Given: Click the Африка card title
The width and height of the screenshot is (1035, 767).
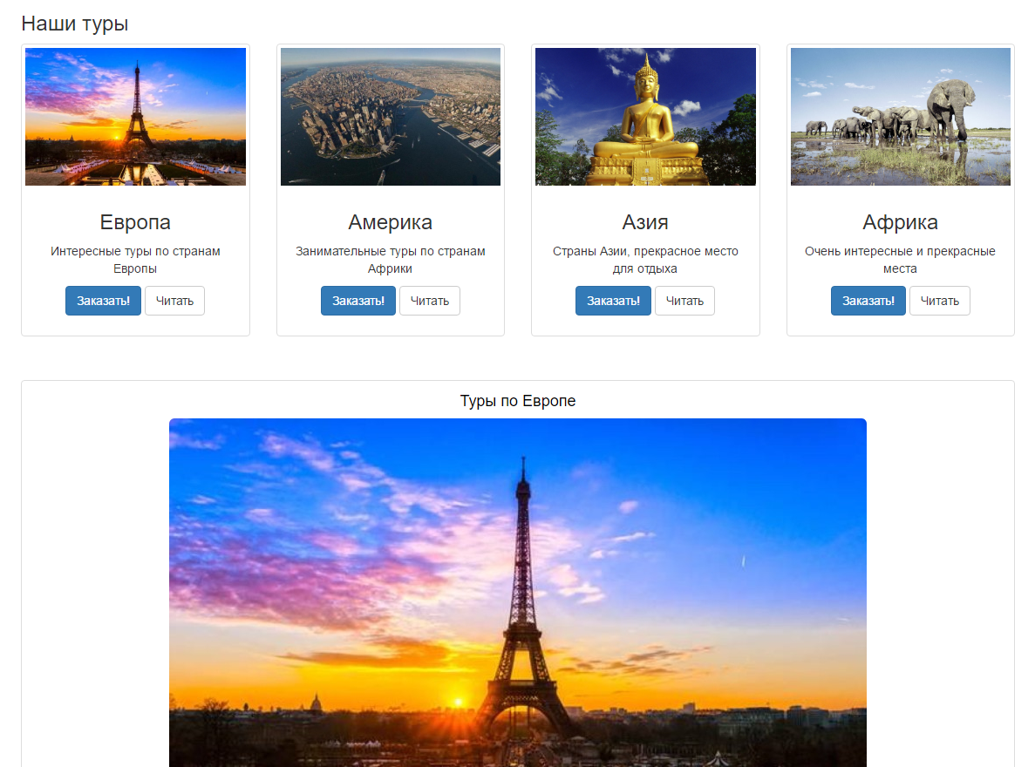Looking at the screenshot, I should [x=901, y=222].
